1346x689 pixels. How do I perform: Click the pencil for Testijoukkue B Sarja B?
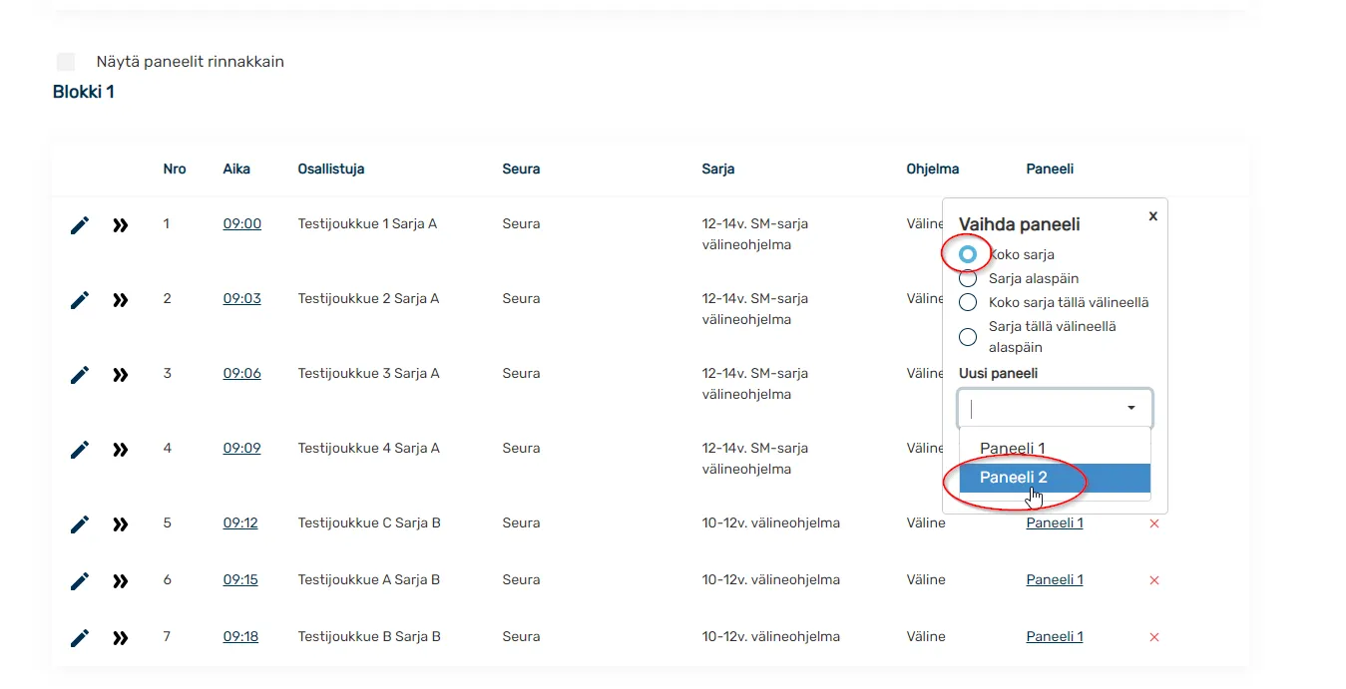[80, 638]
